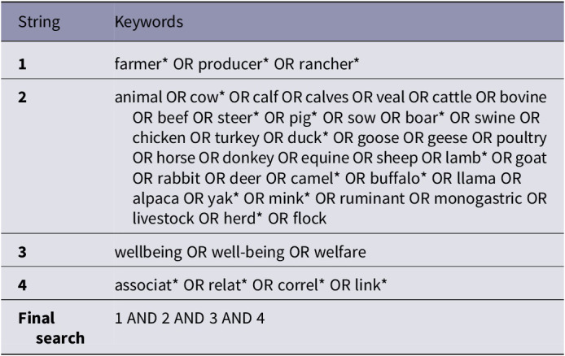Select string number 3 cell

pyautogui.click(x=22, y=252)
